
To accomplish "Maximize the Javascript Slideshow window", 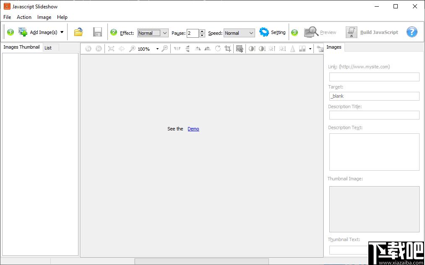I will pyautogui.click(x=396, y=7).
